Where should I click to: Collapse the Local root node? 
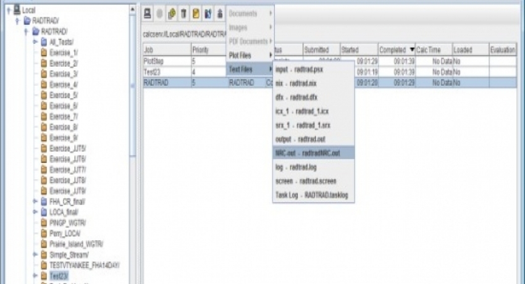9,10
